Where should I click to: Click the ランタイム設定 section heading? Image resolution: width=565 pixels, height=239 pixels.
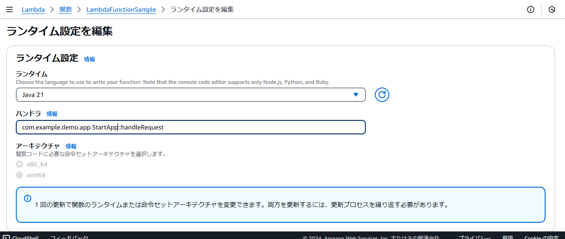[47, 58]
